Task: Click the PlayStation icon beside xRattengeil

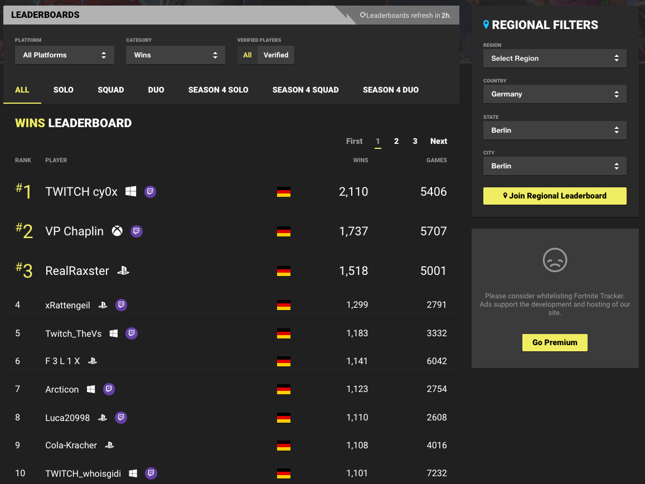Action: pyautogui.click(x=103, y=305)
